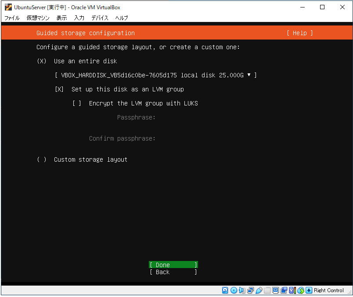353x297 pixels.
Task: Open the audio settings status icon
Action: click(x=242, y=290)
